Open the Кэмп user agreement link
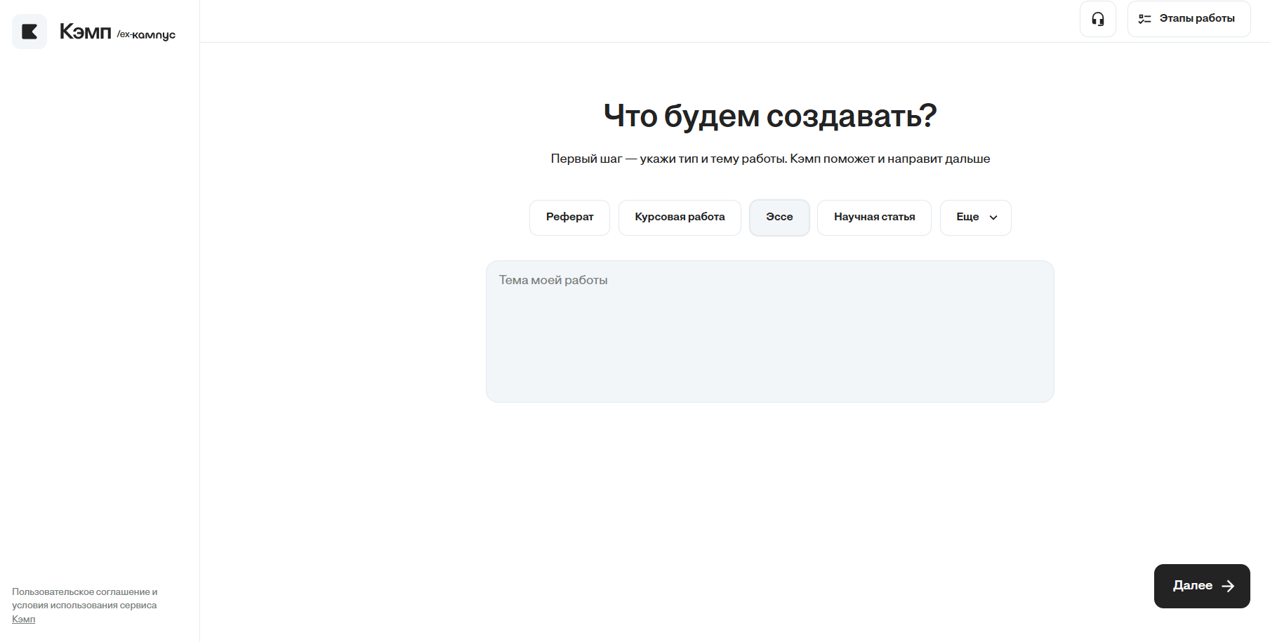The image size is (1270, 642). point(23,619)
